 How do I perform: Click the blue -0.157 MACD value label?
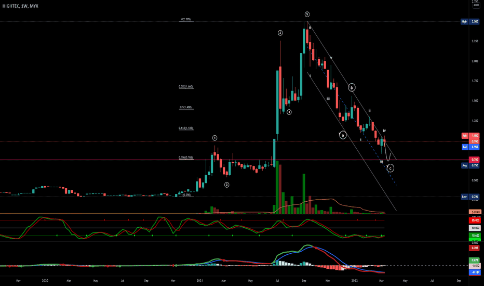[475, 272]
